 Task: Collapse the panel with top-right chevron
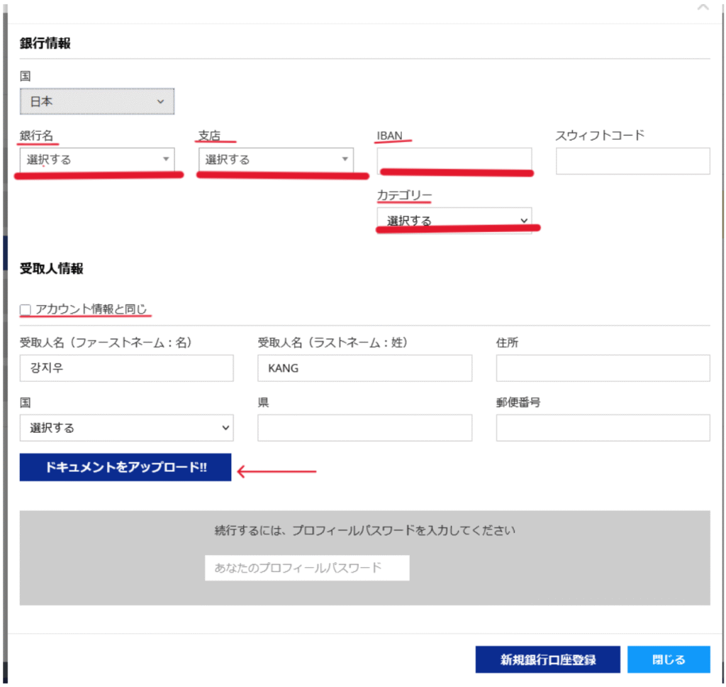click(703, 7)
